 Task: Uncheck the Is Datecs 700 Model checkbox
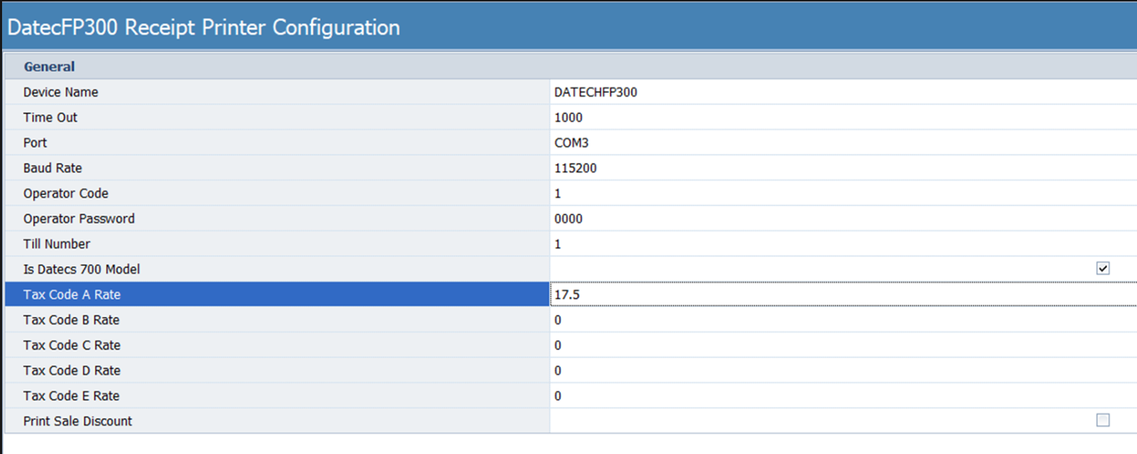(x=1102, y=269)
